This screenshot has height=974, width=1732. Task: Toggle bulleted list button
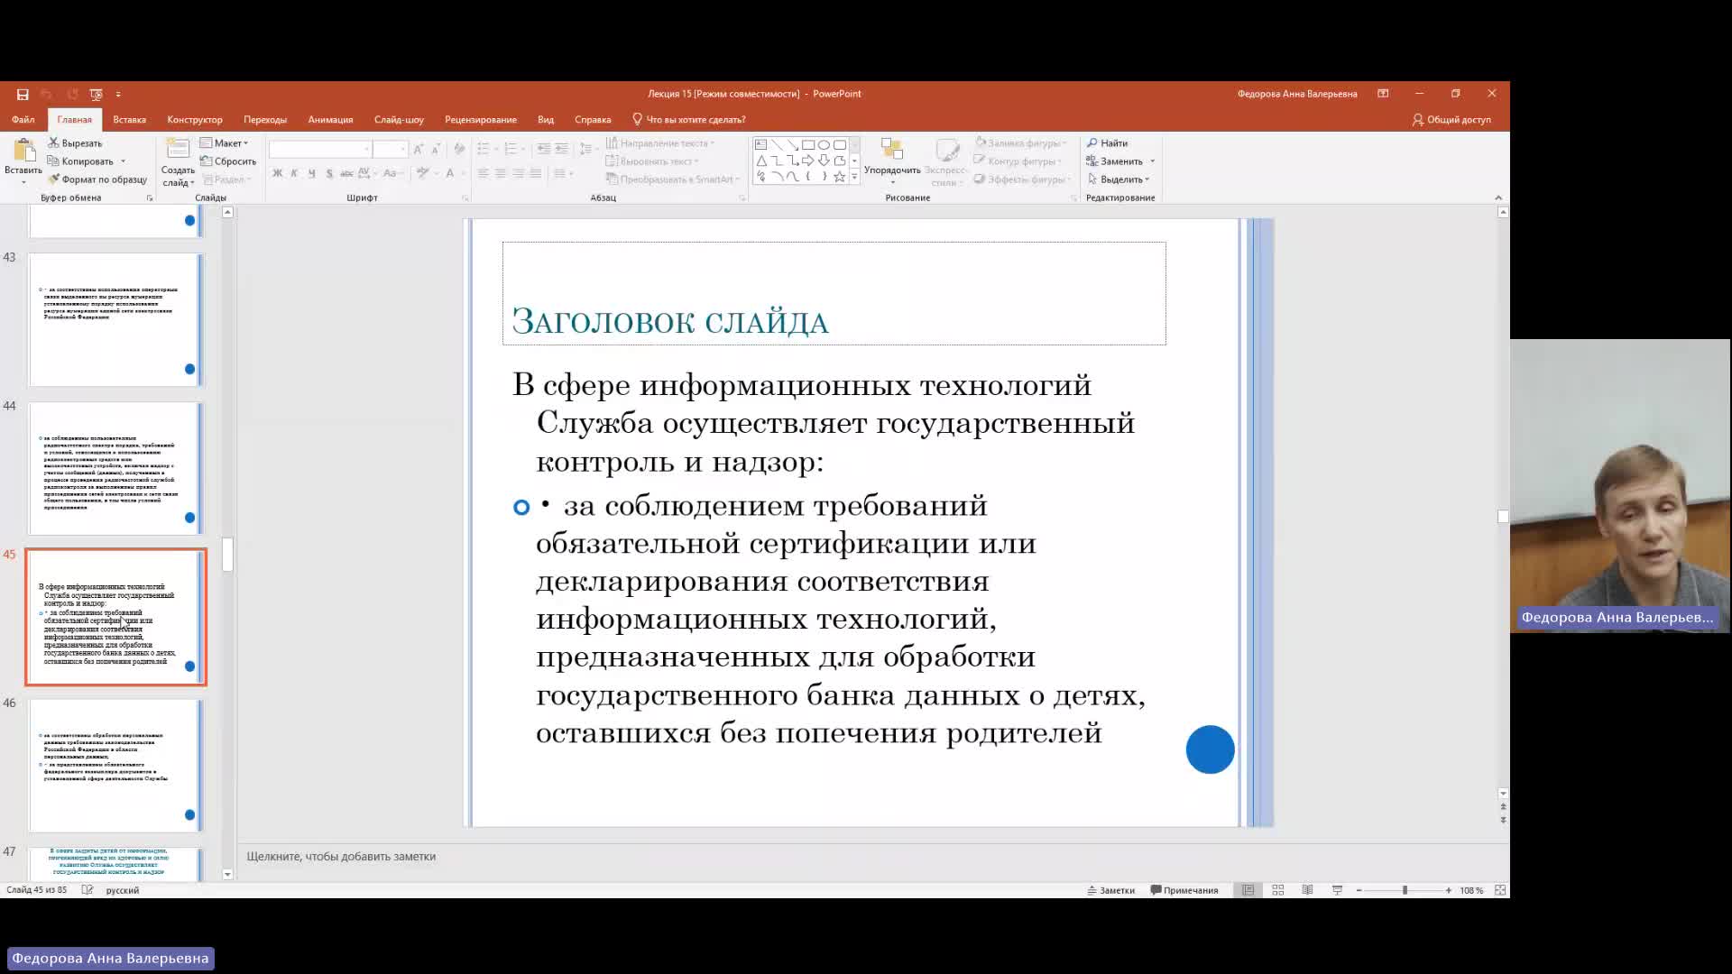(x=483, y=148)
